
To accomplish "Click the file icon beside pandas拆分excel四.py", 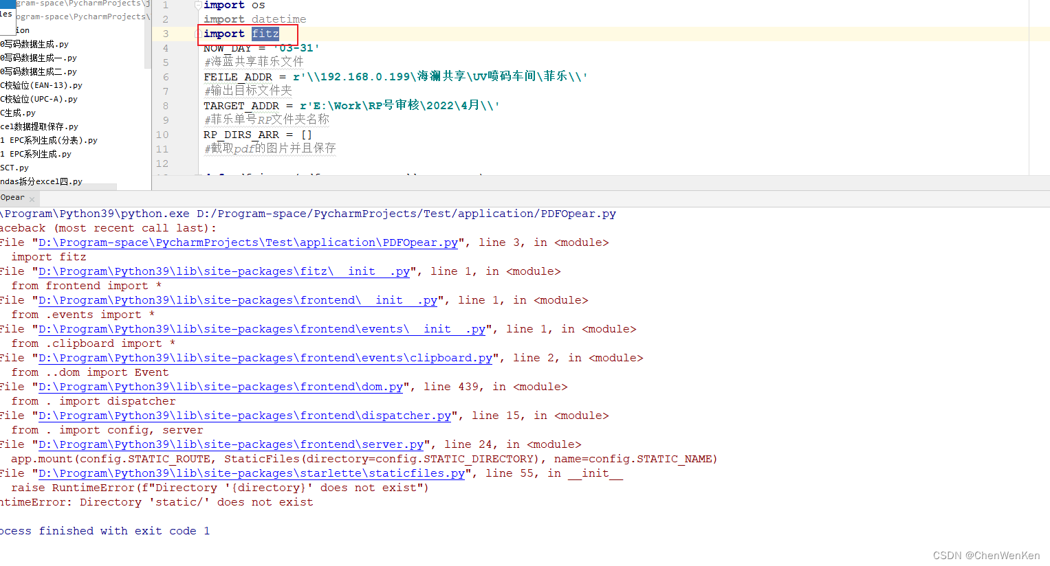I will (2, 181).
